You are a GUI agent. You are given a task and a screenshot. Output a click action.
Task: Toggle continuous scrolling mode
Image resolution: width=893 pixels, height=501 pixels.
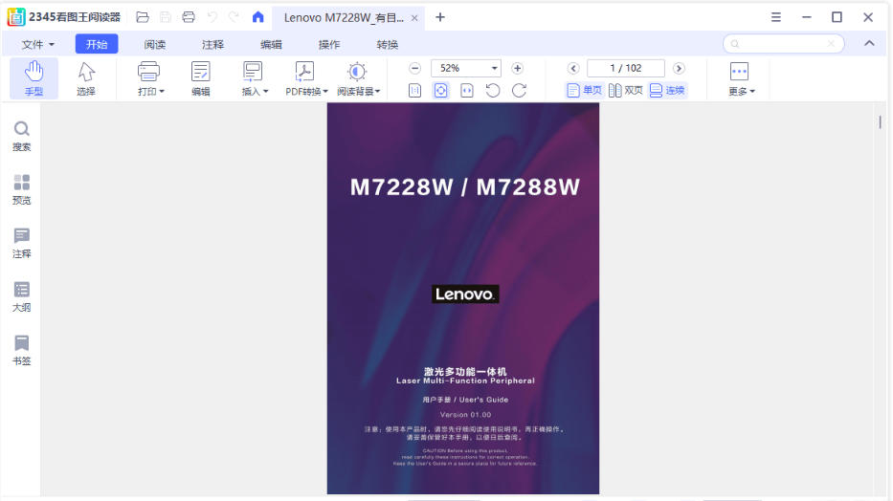667,91
